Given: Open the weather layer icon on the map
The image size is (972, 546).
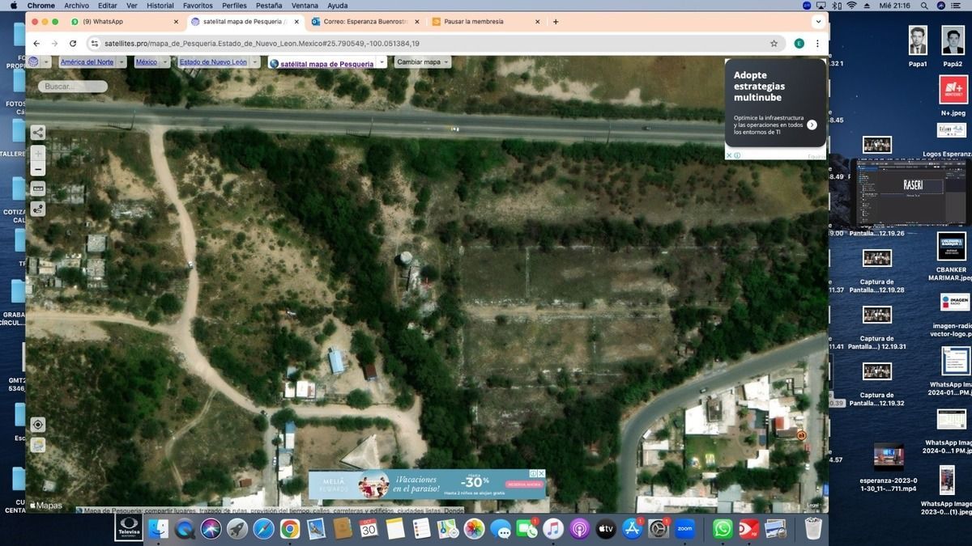Looking at the screenshot, I should point(38,445).
